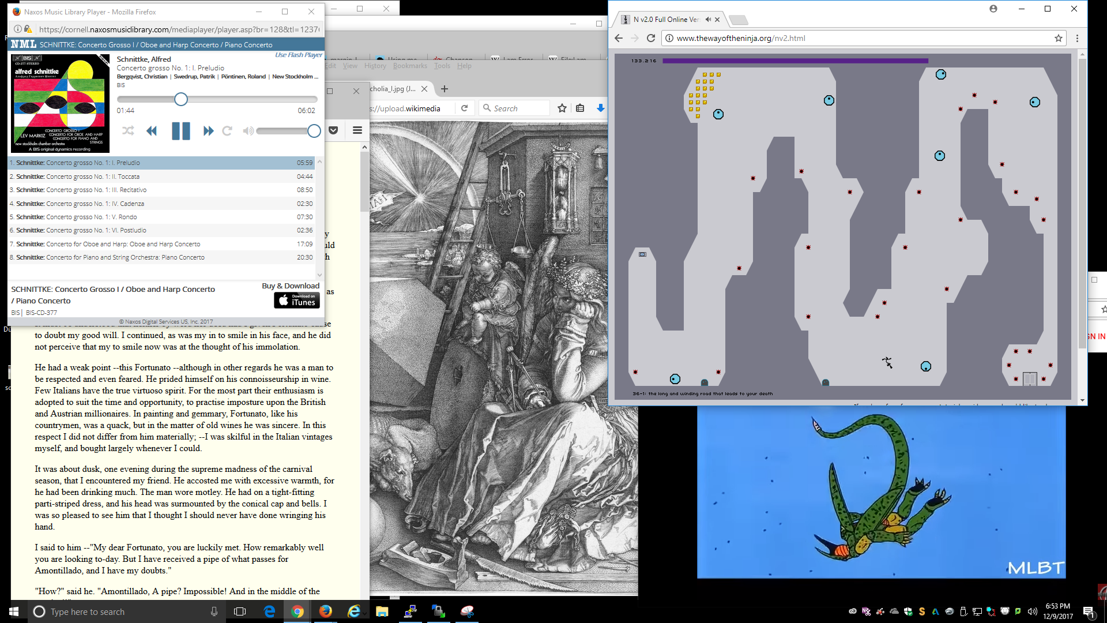Click the exit door in the N game
Image resolution: width=1107 pixels, height=623 pixels.
tap(1030, 379)
